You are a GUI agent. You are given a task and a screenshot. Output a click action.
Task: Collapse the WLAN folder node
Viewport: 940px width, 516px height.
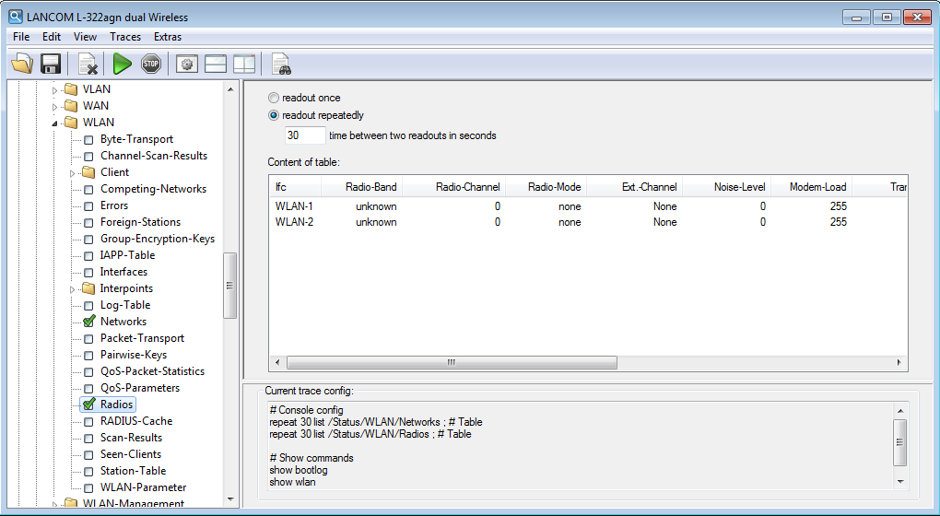tap(55, 123)
